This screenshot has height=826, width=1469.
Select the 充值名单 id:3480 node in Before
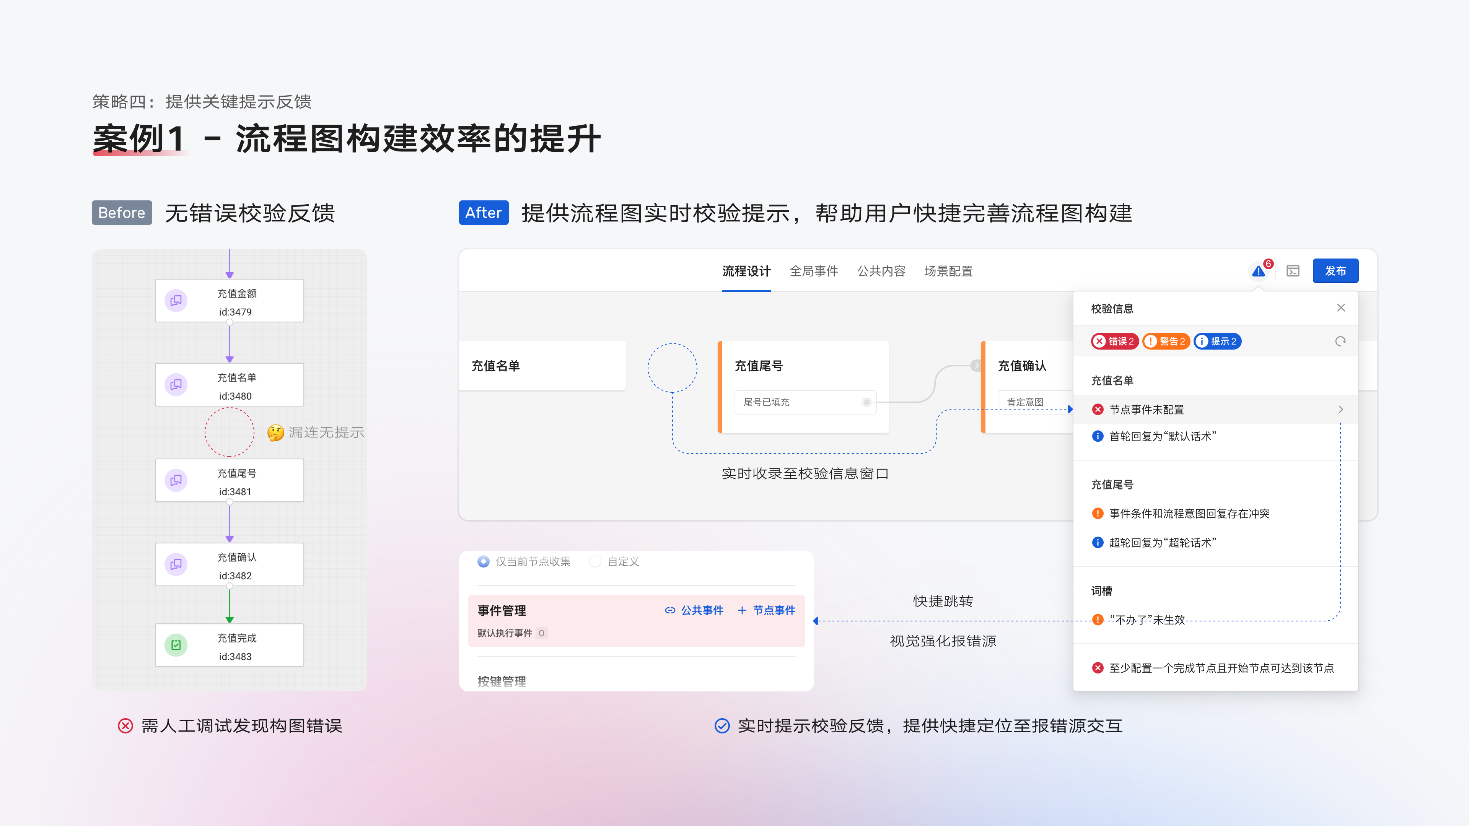click(229, 385)
